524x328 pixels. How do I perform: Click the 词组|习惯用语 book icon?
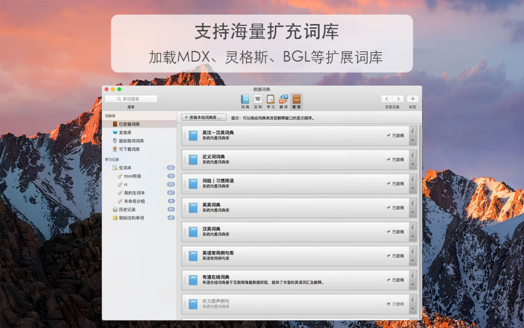[193, 184]
